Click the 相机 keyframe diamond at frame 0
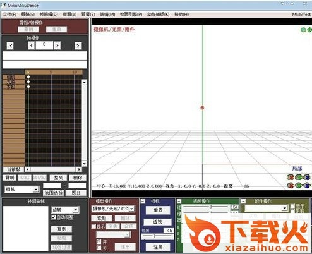The image size is (312, 254). 28,77
